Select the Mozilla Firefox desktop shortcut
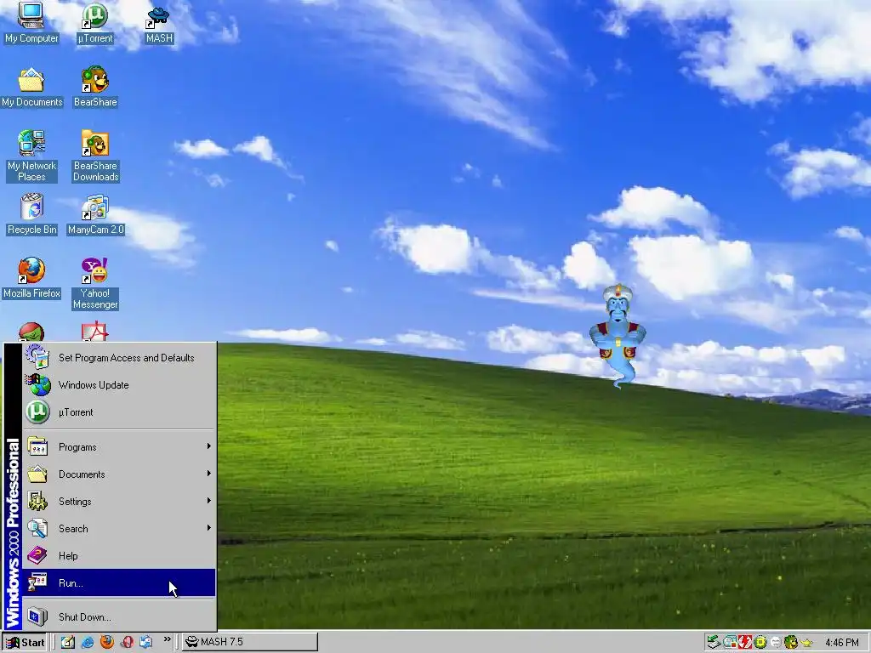Viewport: 871px width, 653px height. [x=31, y=278]
